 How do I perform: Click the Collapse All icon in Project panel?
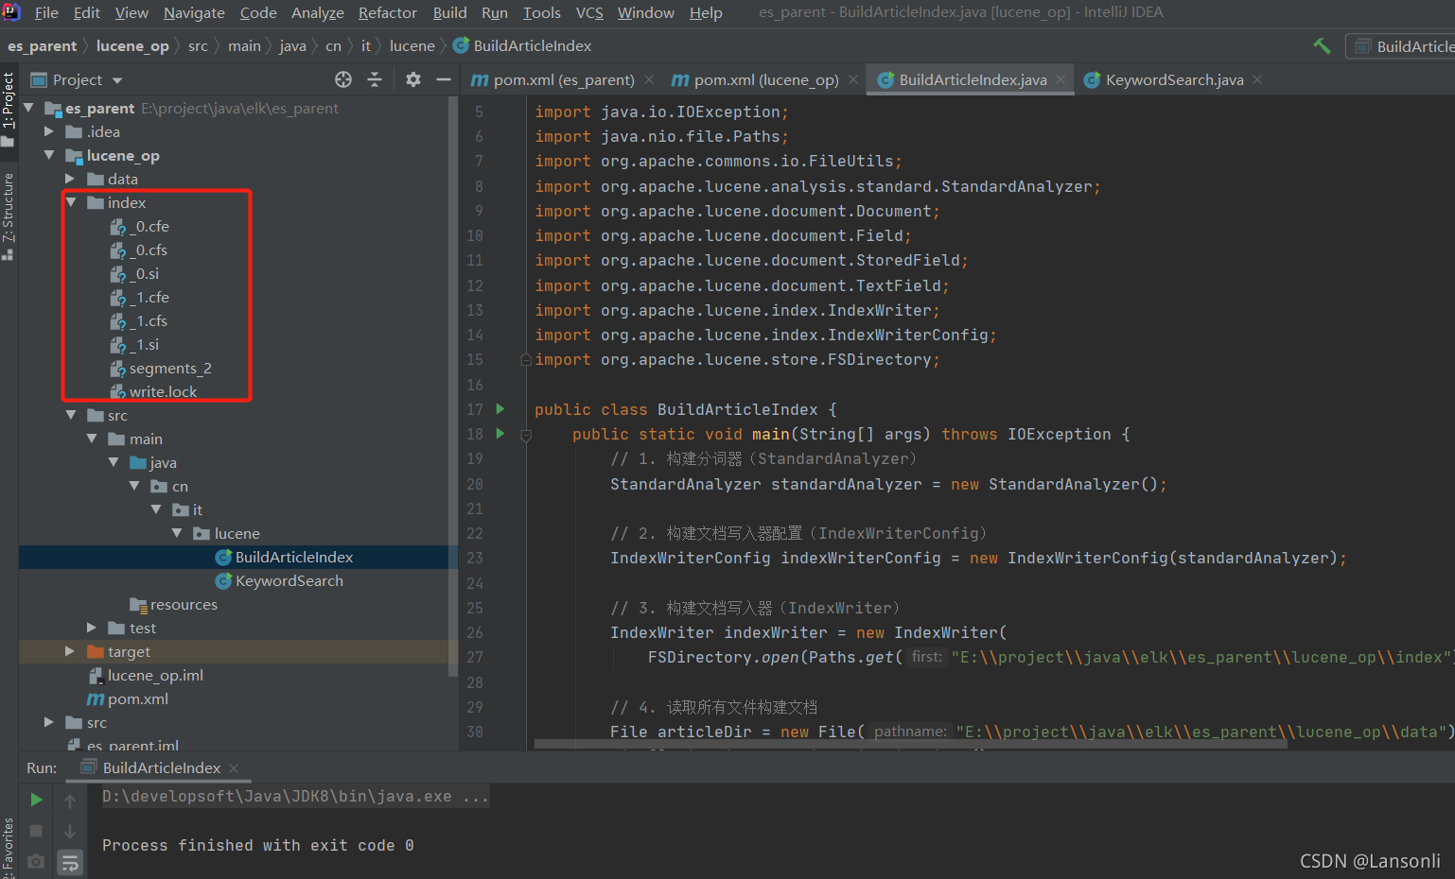(375, 80)
